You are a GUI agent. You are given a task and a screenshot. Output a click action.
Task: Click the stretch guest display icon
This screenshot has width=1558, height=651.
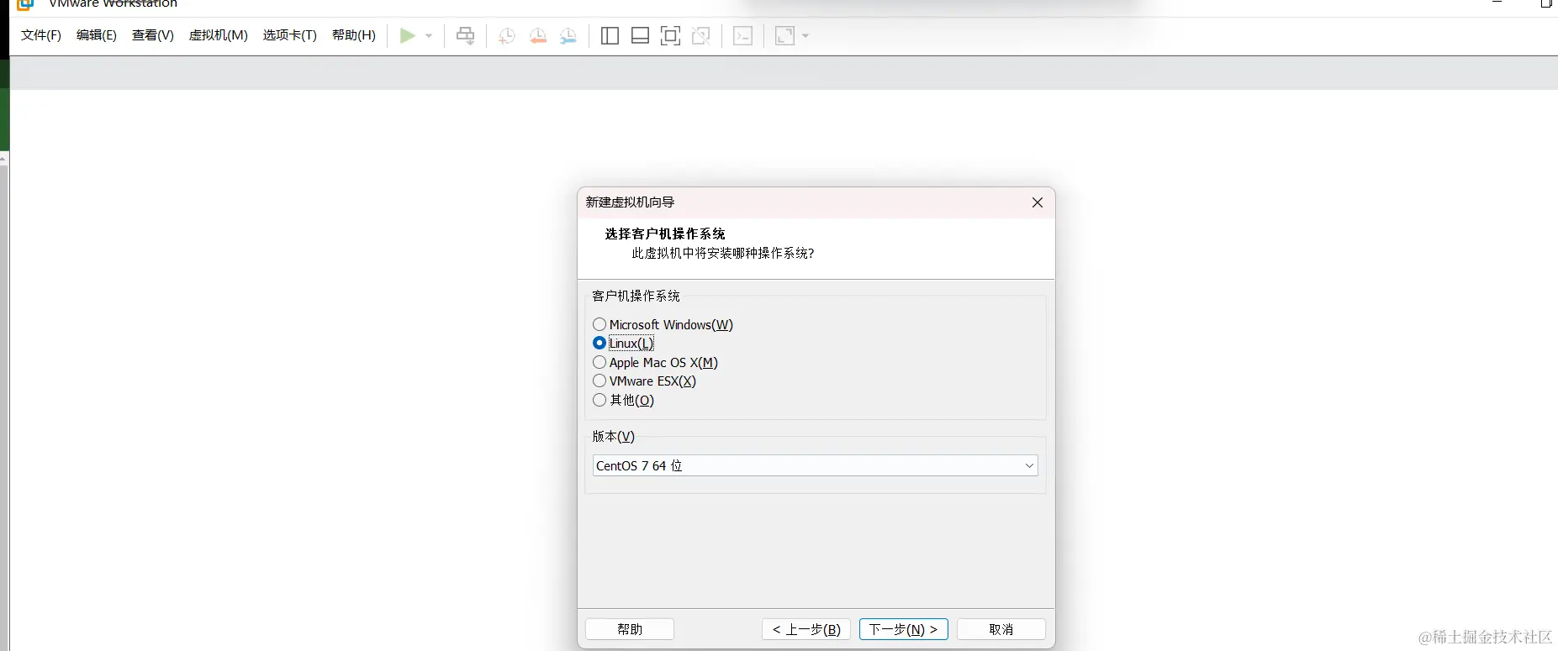point(784,35)
